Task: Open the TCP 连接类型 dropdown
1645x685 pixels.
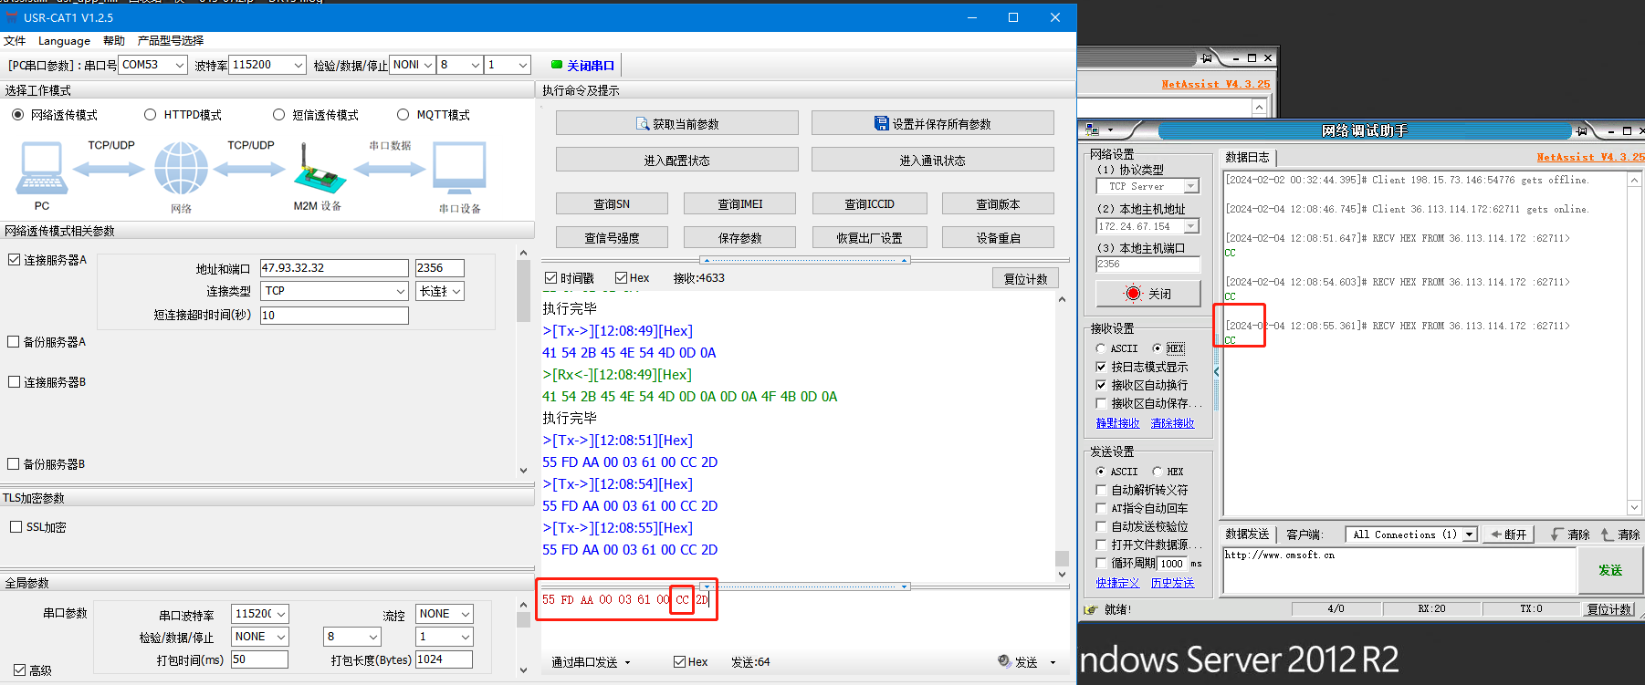Action: pos(400,291)
